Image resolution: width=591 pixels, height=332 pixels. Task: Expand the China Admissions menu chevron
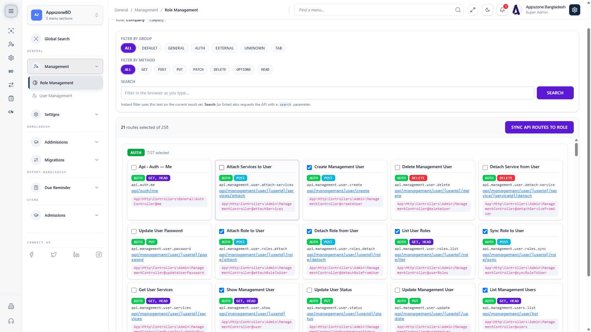tap(97, 215)
